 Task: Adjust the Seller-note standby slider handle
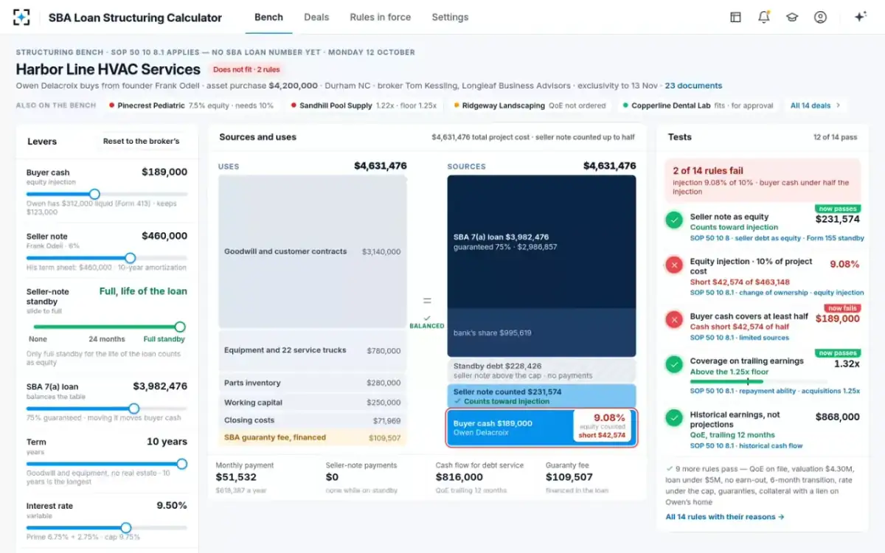pos(180,327)
